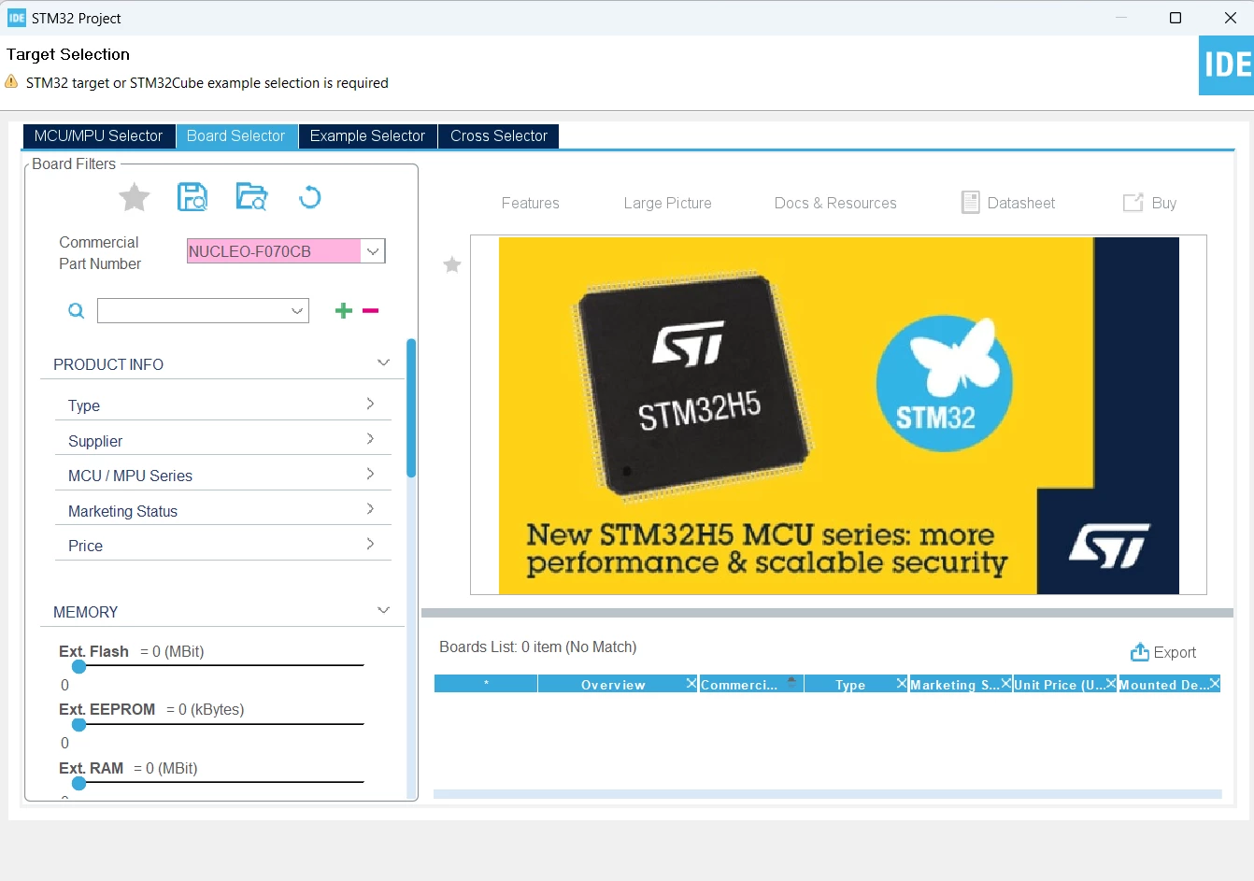The image size is (1254, 881).
Task: Expand the Type filter row
Action: point(222,405)
